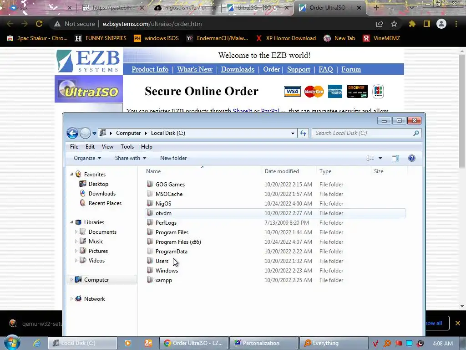The height and width of the screenshot is (350, 466).
Task: Open Downloads under Favorites
Action: point(102,193)
